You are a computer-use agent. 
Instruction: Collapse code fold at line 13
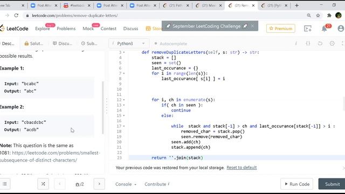point(124,105)
